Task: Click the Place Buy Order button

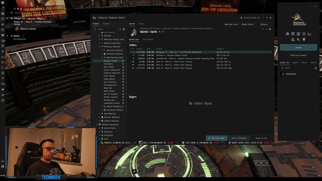Action: 217,138
